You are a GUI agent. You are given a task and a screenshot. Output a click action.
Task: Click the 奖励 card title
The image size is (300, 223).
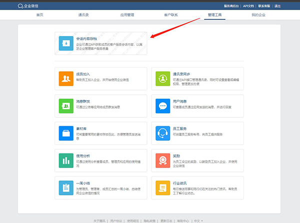coord(176,156)
